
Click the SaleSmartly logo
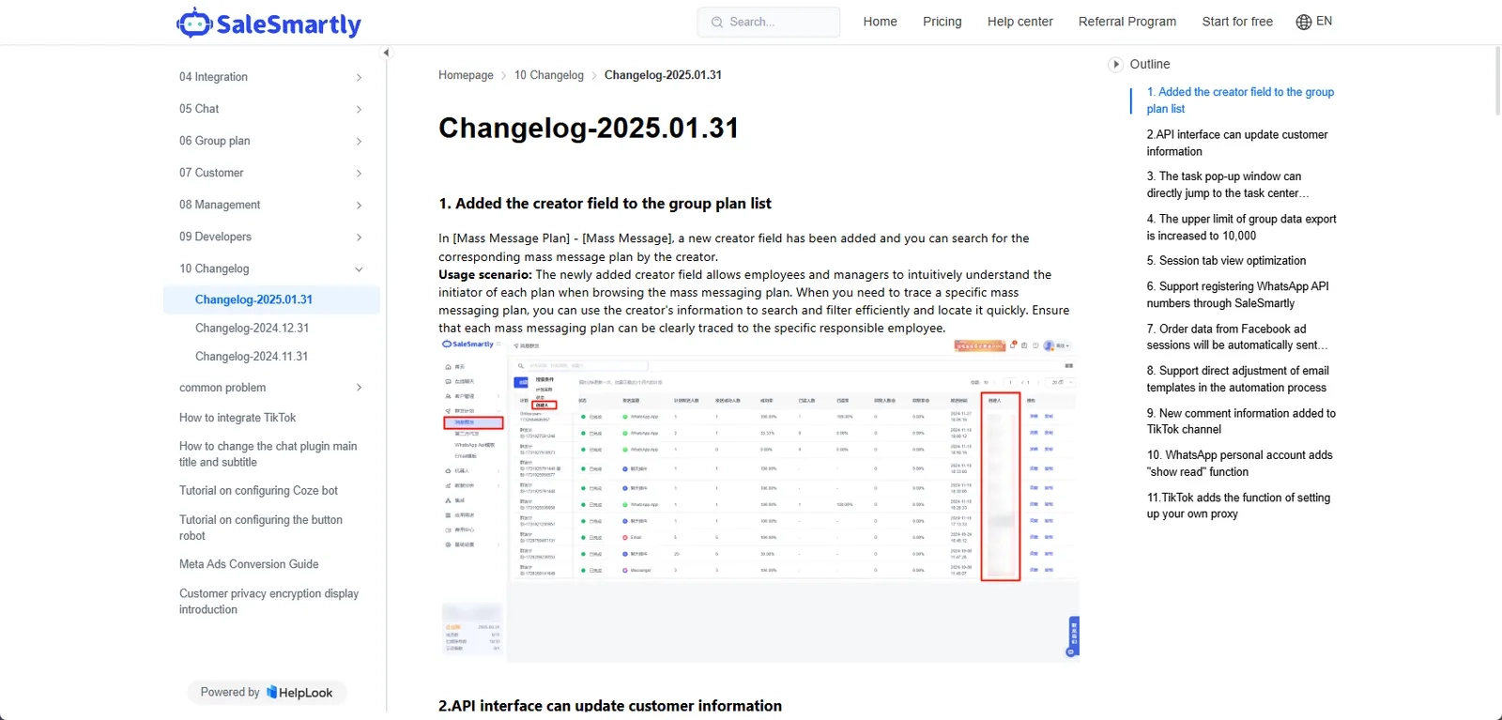tap(268, 23)
